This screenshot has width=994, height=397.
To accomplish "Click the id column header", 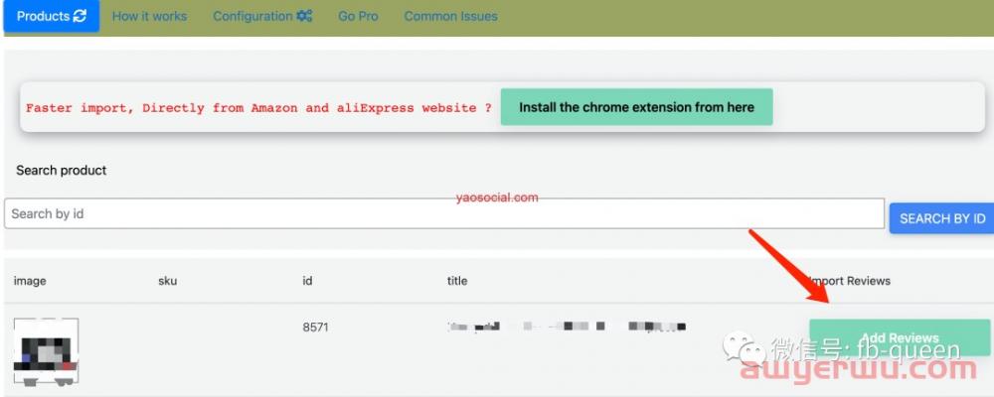I will tap(308, 281).
